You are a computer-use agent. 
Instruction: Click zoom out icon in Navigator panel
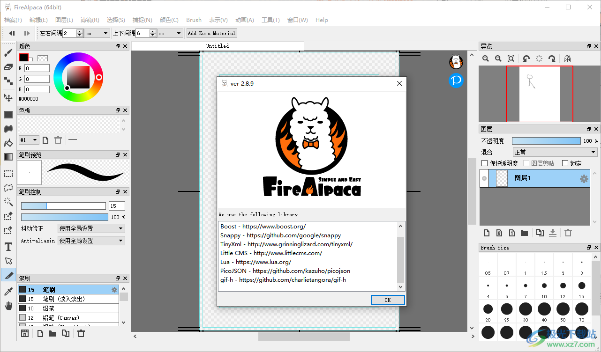[x=498, y=59]
